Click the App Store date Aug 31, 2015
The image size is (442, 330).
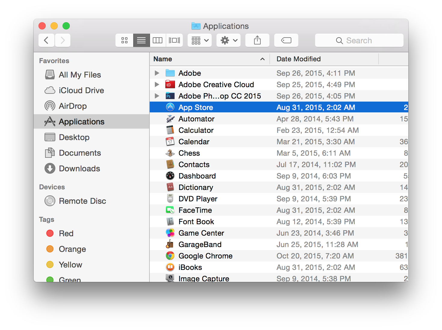click(316, 107)
